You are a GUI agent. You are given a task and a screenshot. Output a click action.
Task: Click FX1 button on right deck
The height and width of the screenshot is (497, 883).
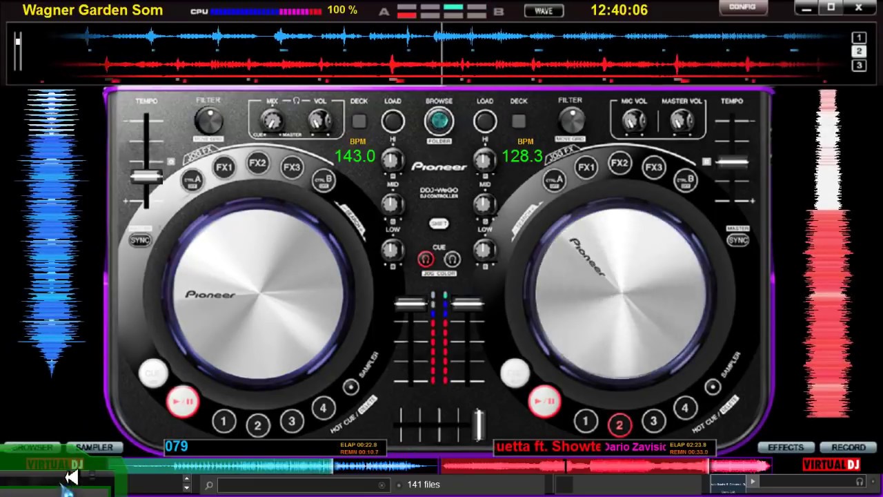586,167
